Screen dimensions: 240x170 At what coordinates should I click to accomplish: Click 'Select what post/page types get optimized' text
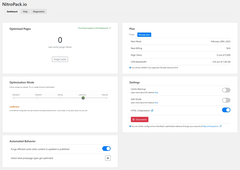click(32, 158)
